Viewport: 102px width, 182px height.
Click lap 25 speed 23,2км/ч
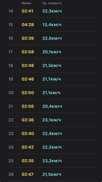point(52,161)
